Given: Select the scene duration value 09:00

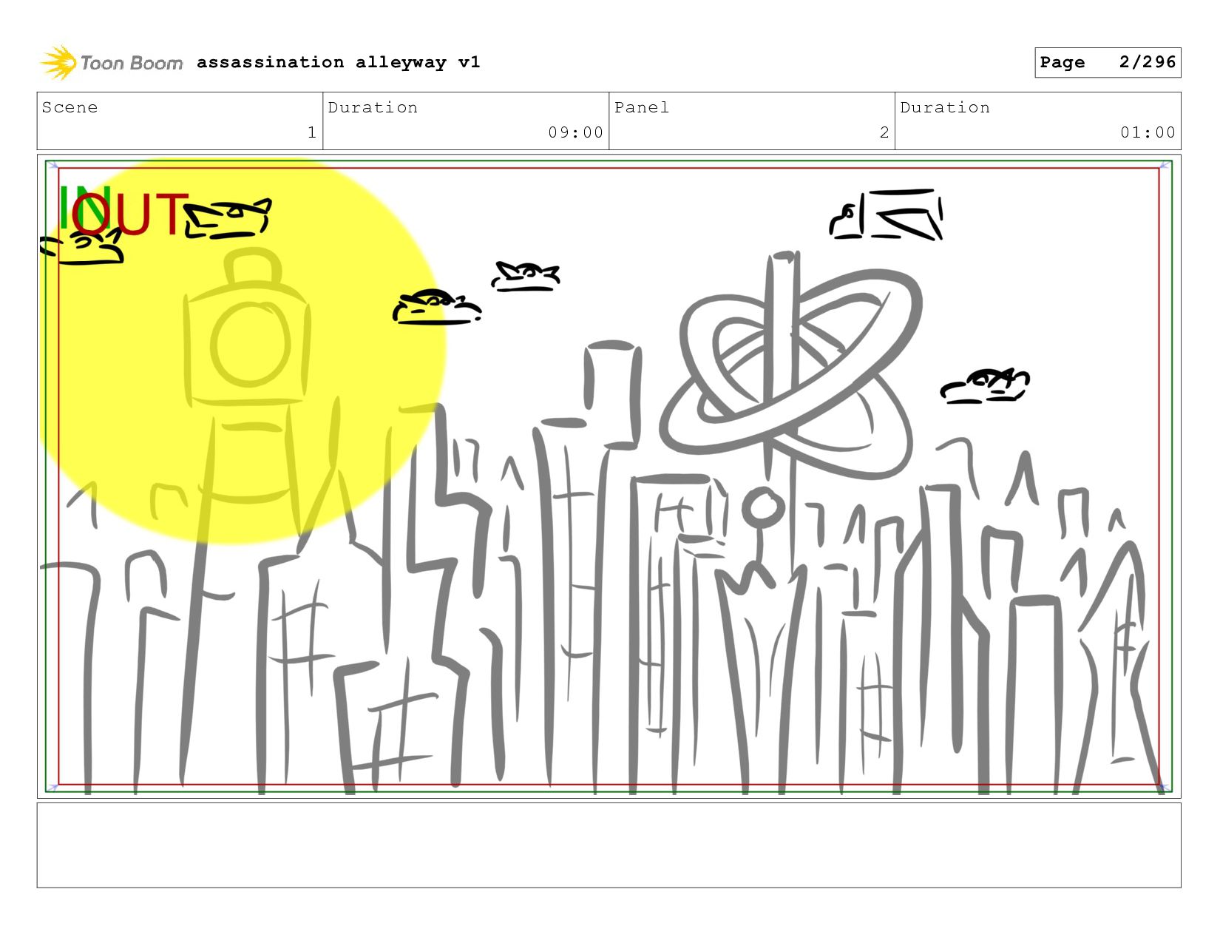Looking at the screenshot, I should [575, 132].
